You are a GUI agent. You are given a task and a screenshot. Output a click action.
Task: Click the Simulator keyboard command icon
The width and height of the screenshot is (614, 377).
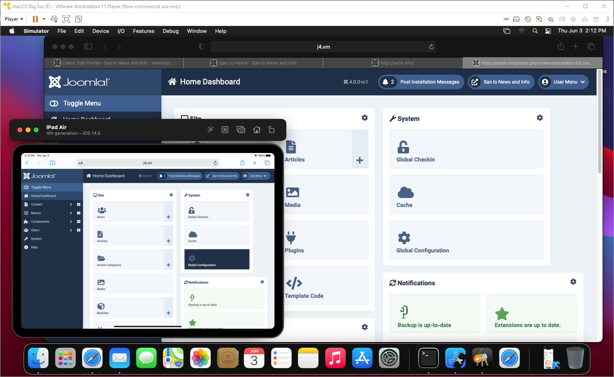point(225,129)
